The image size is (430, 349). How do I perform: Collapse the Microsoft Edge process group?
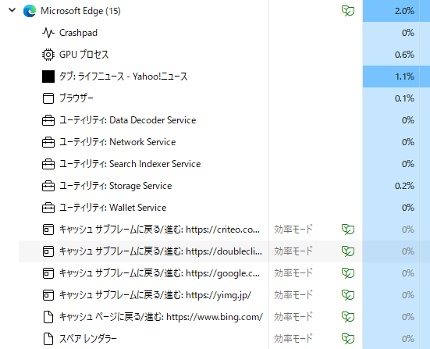pyautogui.click(x=12, y=11)
